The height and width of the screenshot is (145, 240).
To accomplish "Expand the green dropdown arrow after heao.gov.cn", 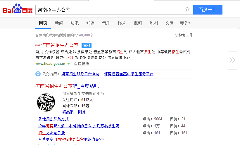I will (x=69, y=64).
